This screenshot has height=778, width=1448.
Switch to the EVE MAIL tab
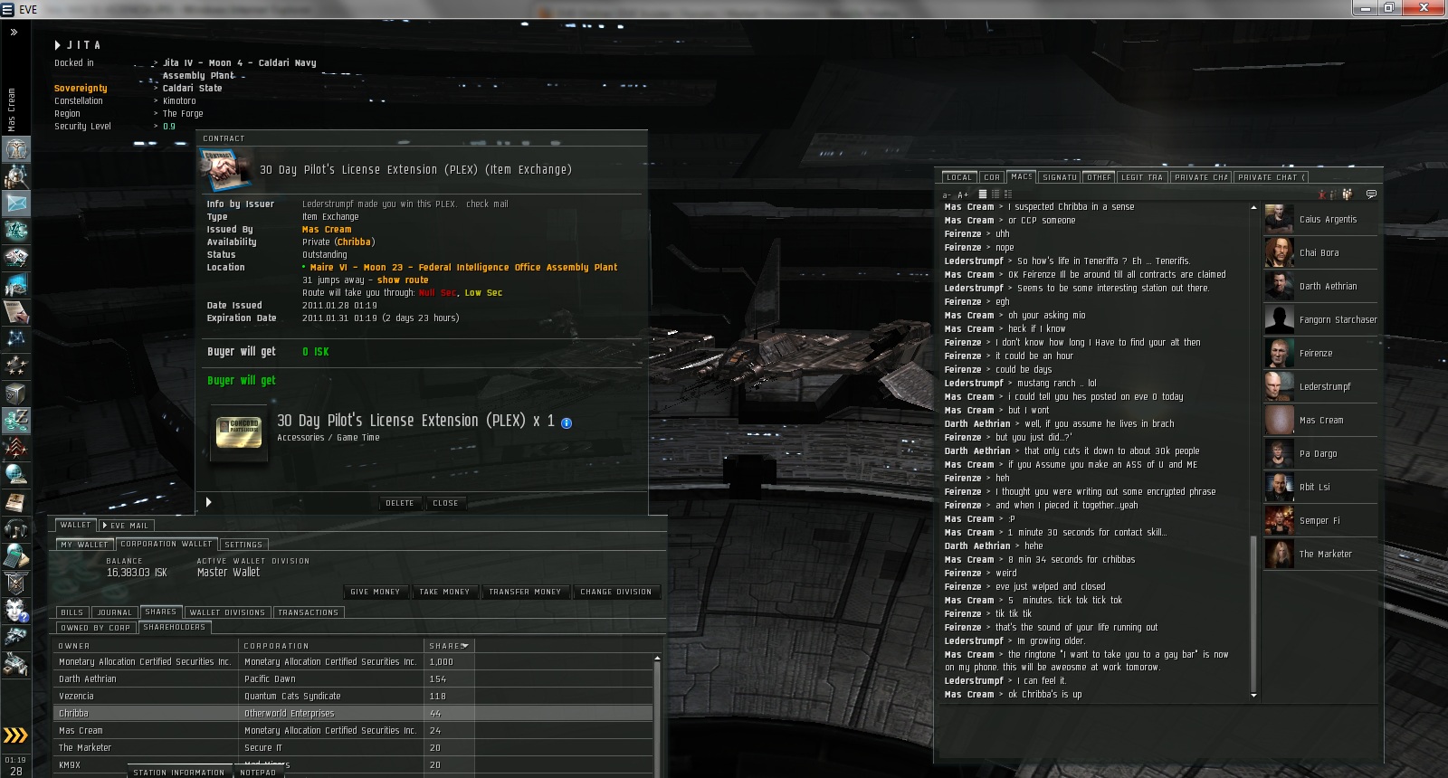pyautogui.click(x=127, y=526)
